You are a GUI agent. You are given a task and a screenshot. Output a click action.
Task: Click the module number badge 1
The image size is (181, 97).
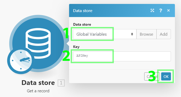(x=61, y=83)
